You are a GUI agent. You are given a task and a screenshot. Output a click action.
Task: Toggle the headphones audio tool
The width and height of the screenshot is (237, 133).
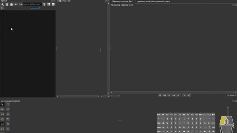coord(2,124)
